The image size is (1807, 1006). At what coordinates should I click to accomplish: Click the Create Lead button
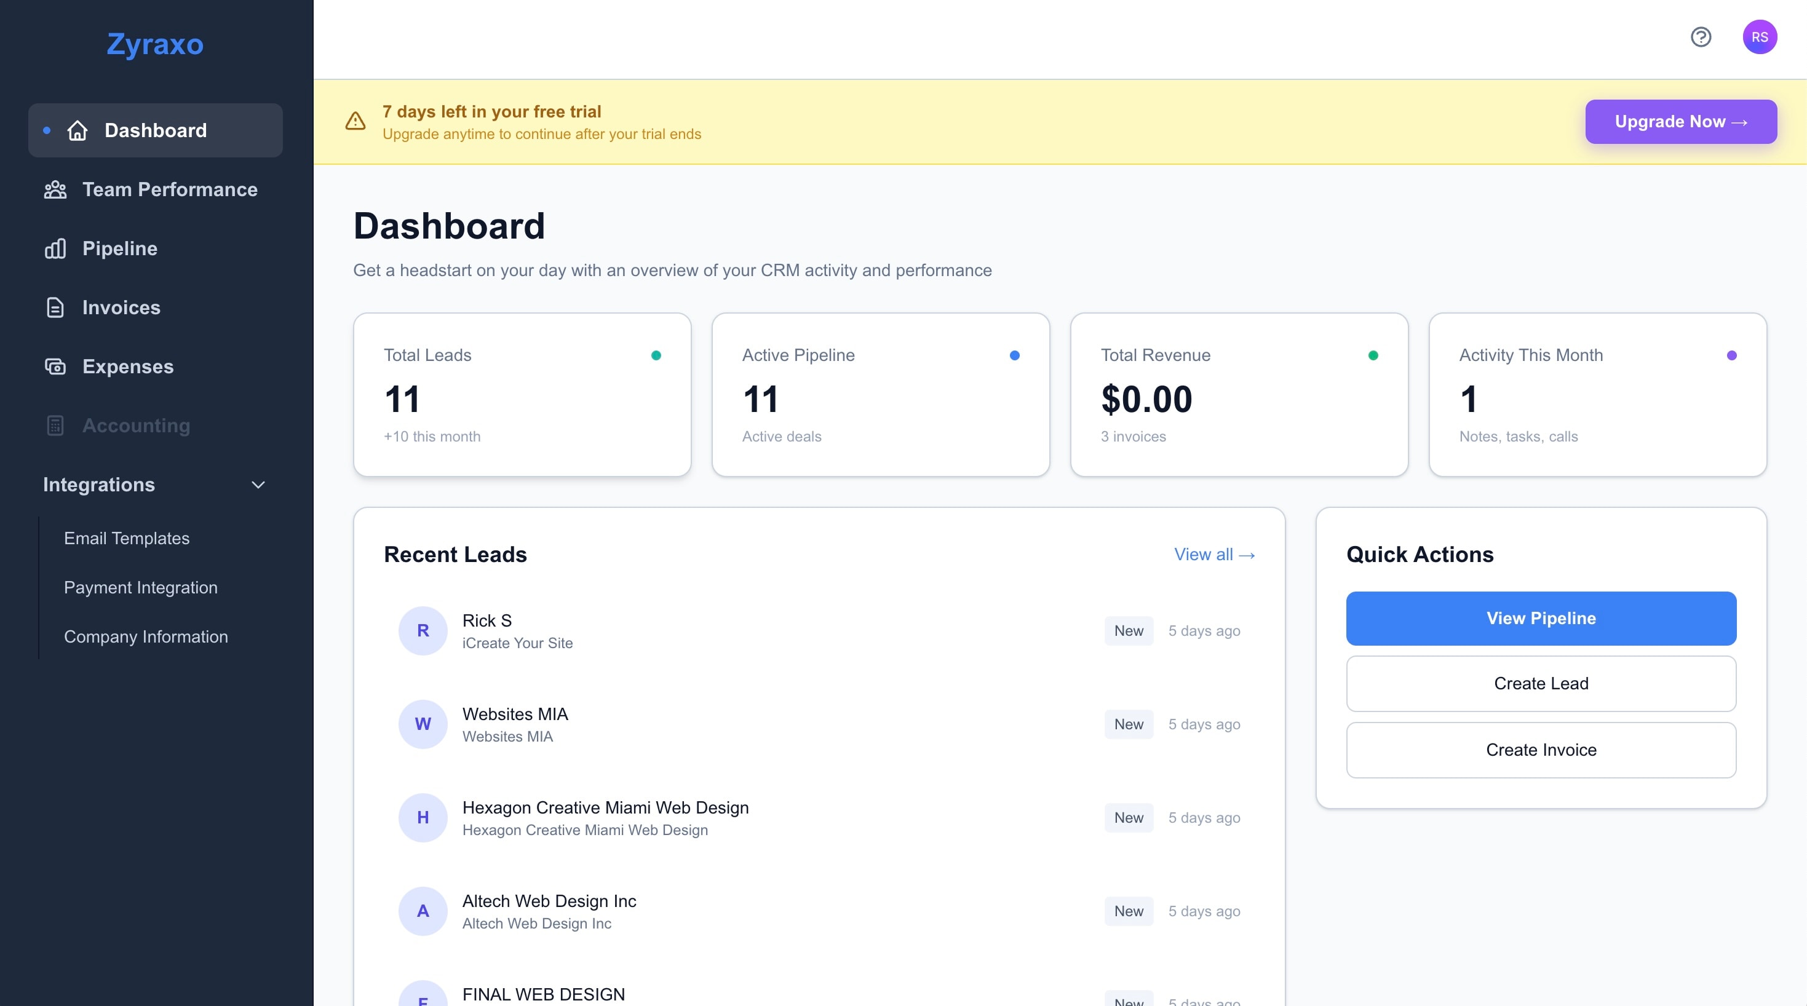[1541, 683]
